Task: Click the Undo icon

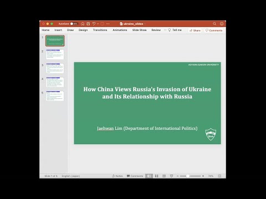Action: coord(94,24)
